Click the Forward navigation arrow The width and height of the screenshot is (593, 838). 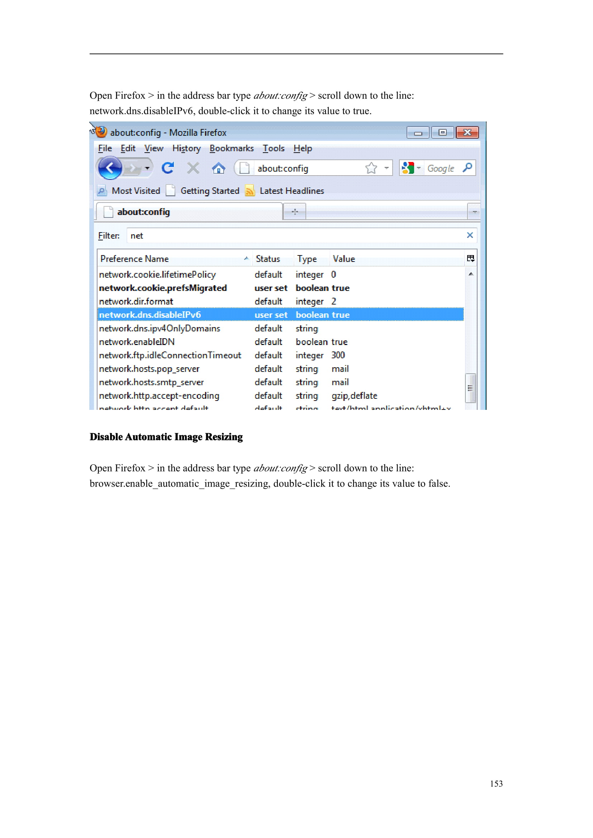[x=132, y=168]
